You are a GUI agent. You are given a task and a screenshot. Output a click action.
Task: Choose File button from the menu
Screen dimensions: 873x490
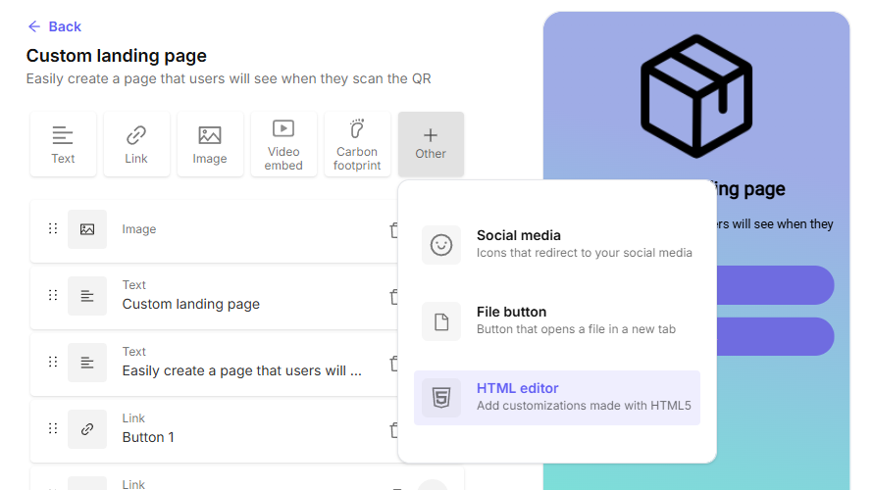tap(557, 320)
